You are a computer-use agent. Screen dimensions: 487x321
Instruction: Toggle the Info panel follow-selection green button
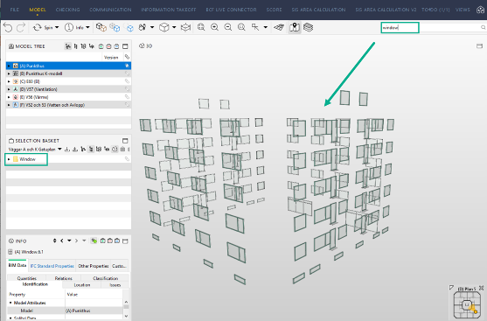tap(94, 241)
